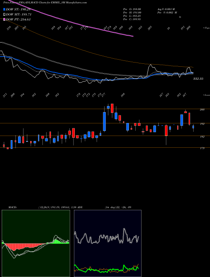Viewport: 210px width, 277px height.
Task: Select the 'DOW MT: 188.71' legend text
Action: click(x=18, y=15)
